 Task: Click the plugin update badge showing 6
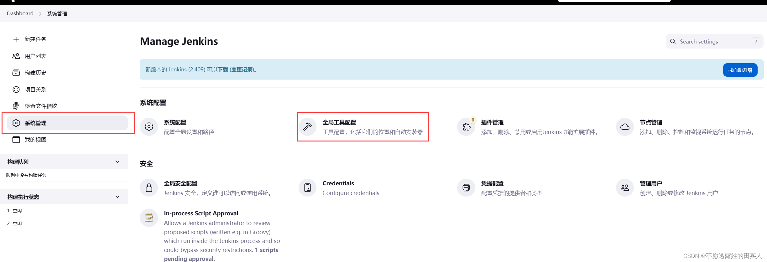pyautogui.click(x=473, y=120)
